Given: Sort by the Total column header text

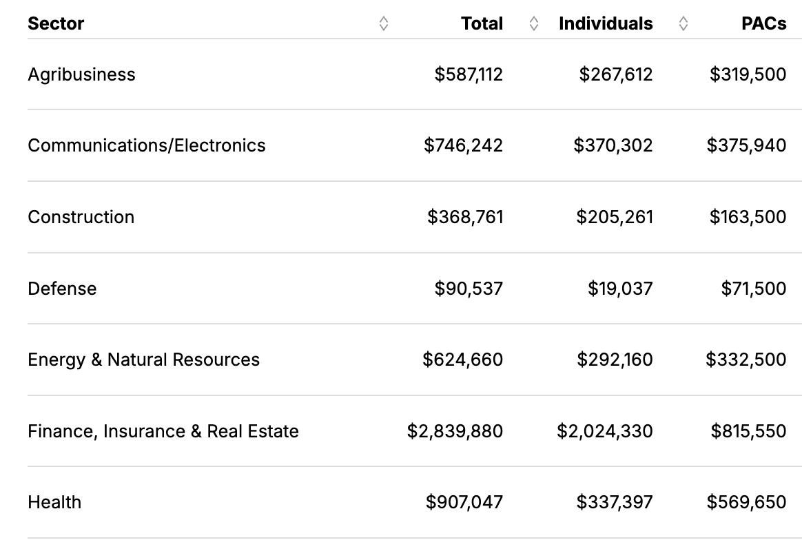Looking at the screenshot, I should [482, 23].
